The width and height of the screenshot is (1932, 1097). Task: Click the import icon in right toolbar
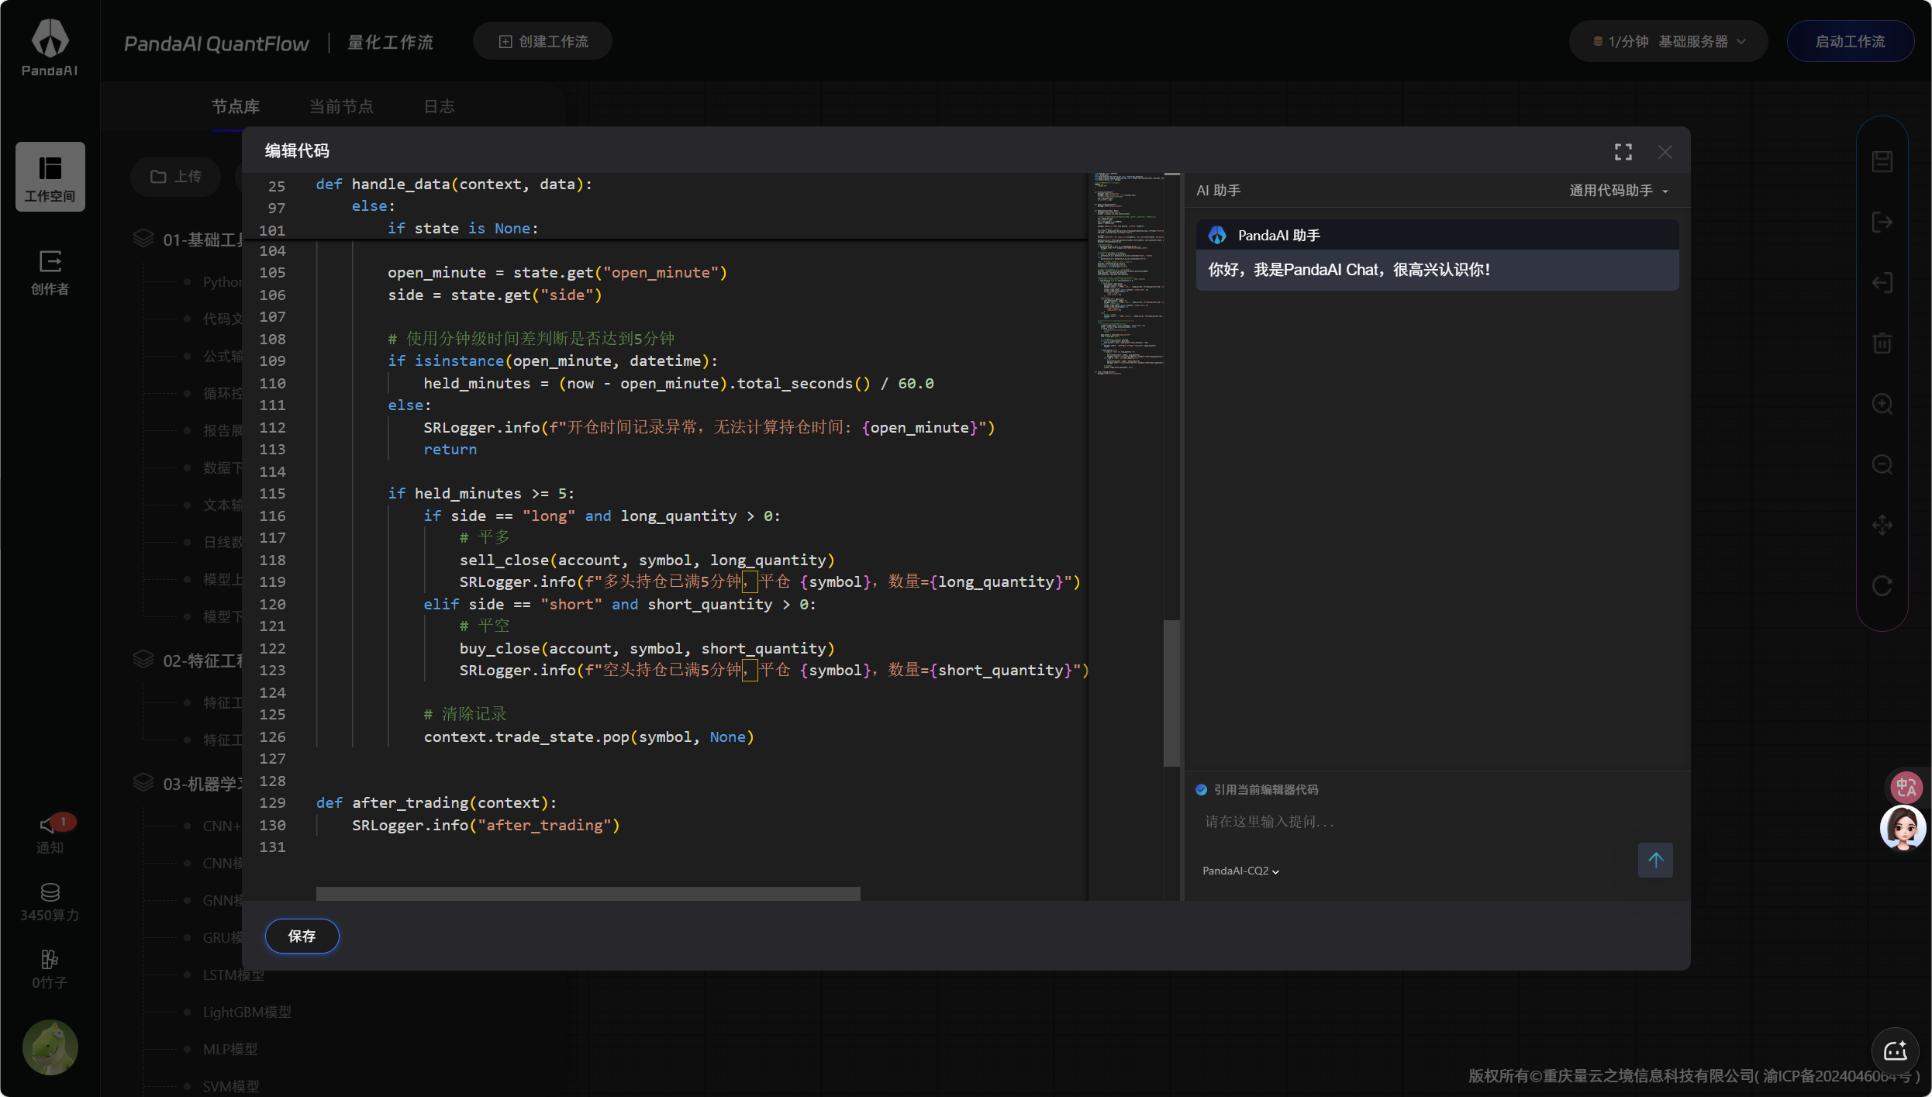[1882, 283]
